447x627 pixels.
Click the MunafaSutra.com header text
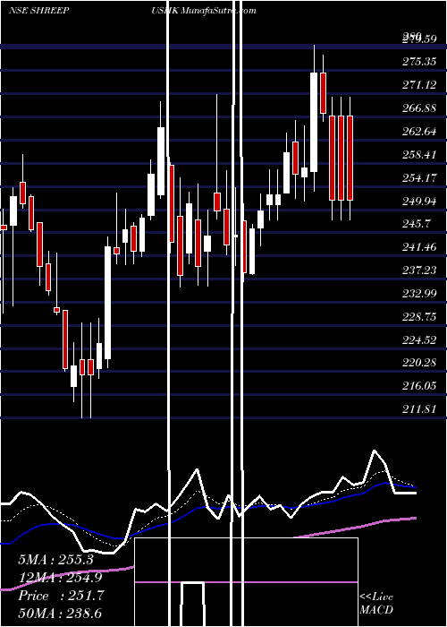pyautogui.click(x=219, y=11)
